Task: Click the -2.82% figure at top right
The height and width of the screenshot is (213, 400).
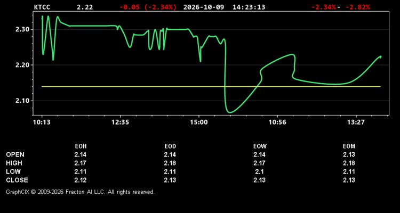Action: [357, 7]
